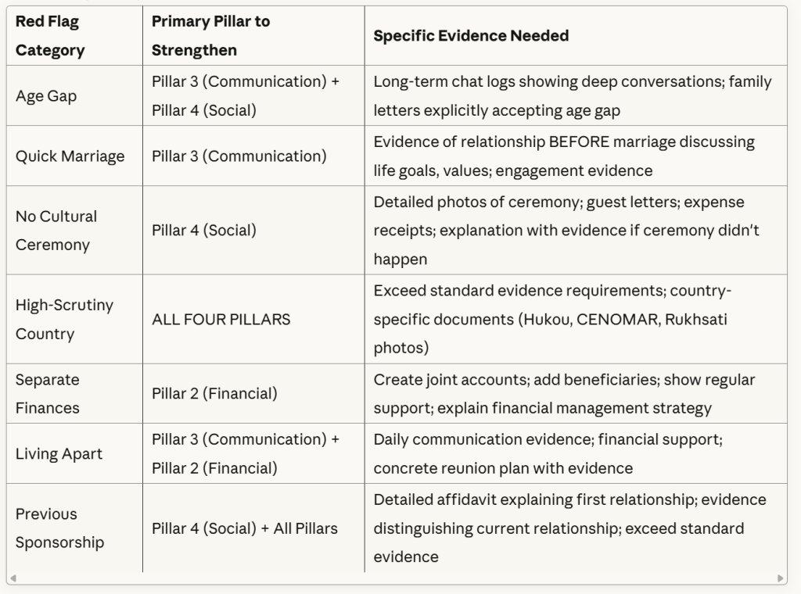This screenshot has height=594, width=801.
Task: Select the "Detailed photos of ceremony" evidence cell
Action: coord(566,231)
